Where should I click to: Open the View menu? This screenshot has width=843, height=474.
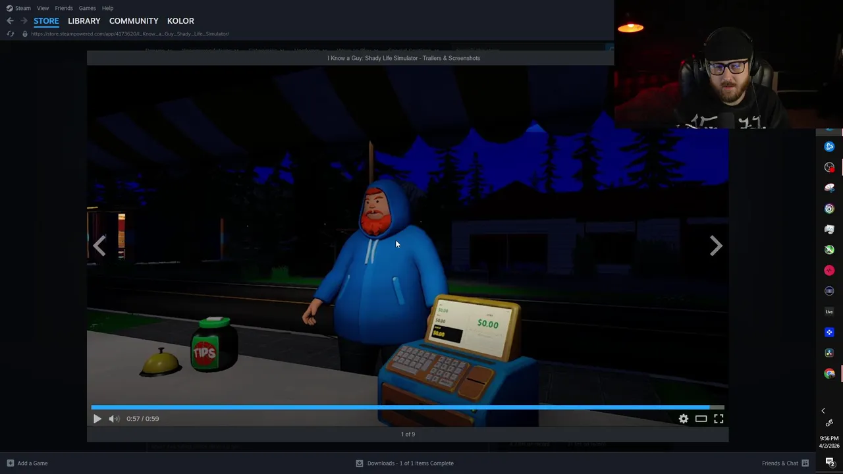[x=43, y=8]
